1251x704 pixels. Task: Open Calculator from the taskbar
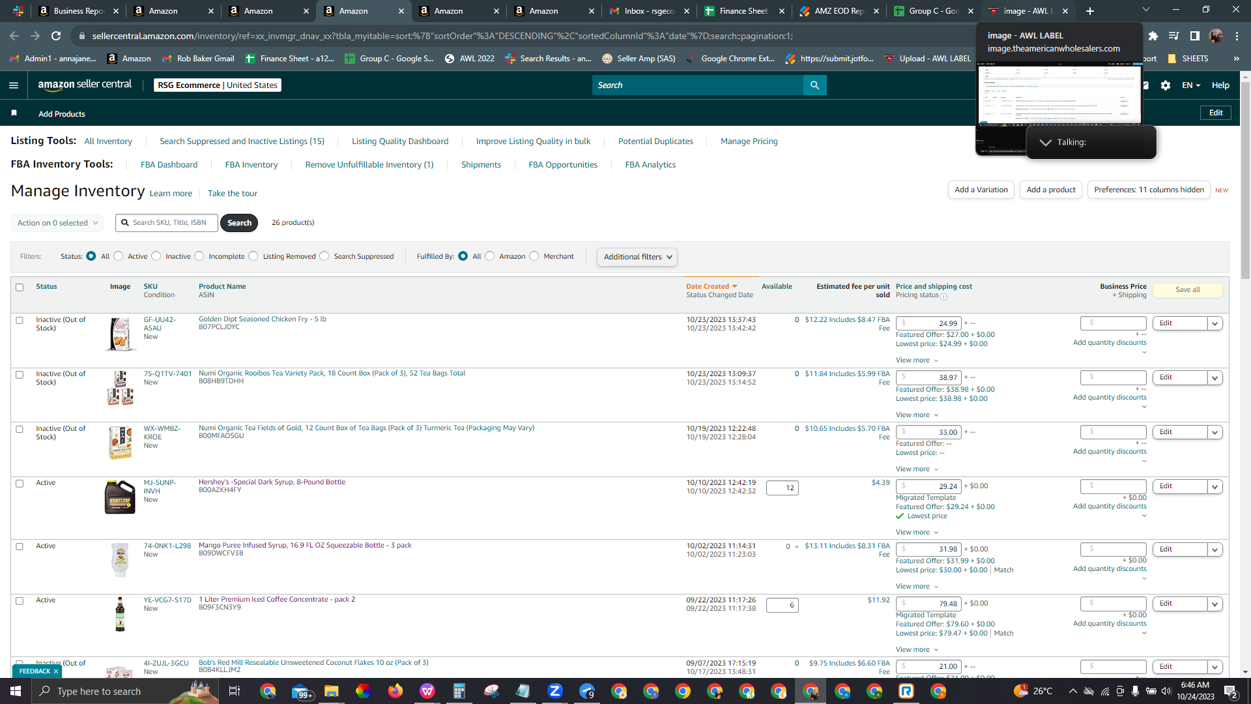point(459,691)
